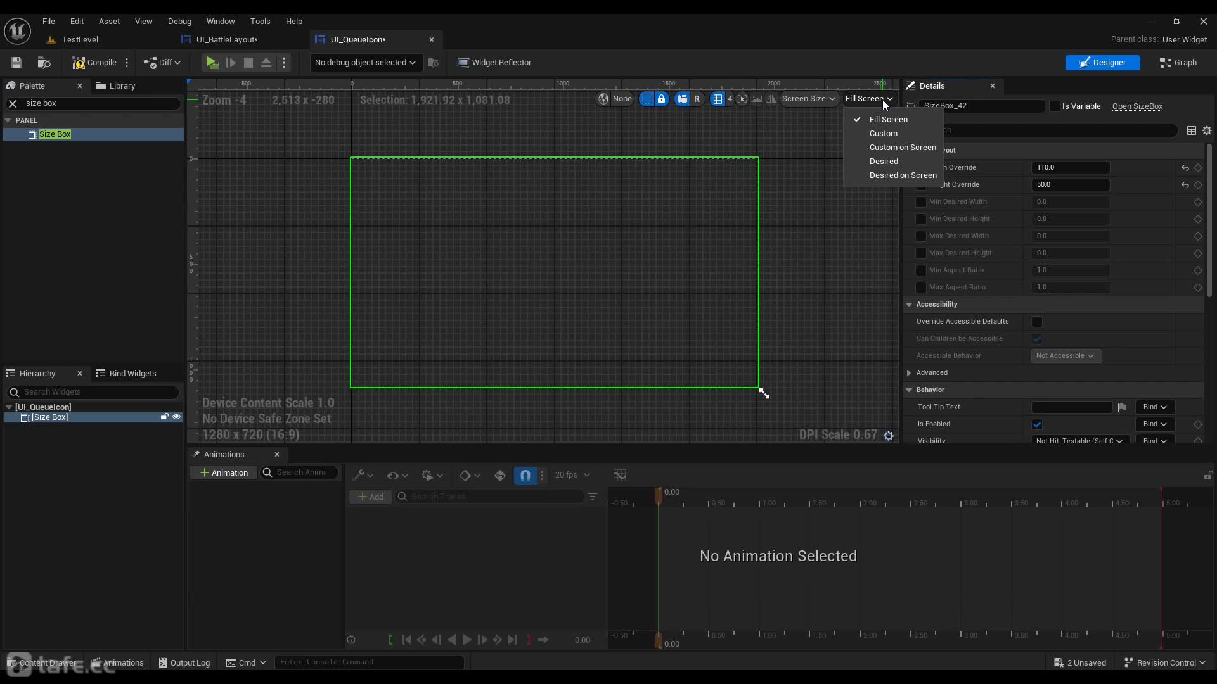
Task: Click the Window menu item
Action: (219, 21)
